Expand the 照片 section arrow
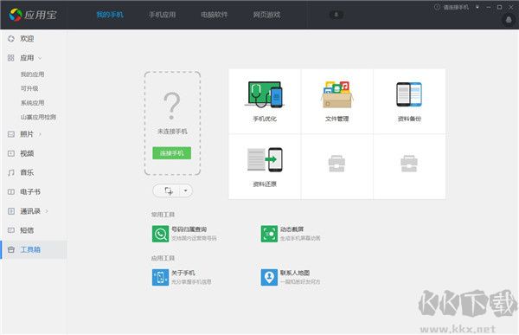Screen dimensions: 519x335 point(40,134)
